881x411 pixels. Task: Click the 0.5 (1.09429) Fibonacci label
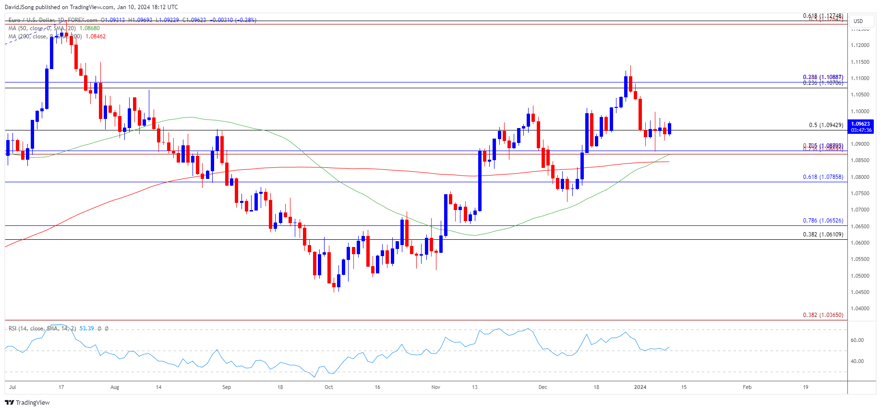click(826, 125)
